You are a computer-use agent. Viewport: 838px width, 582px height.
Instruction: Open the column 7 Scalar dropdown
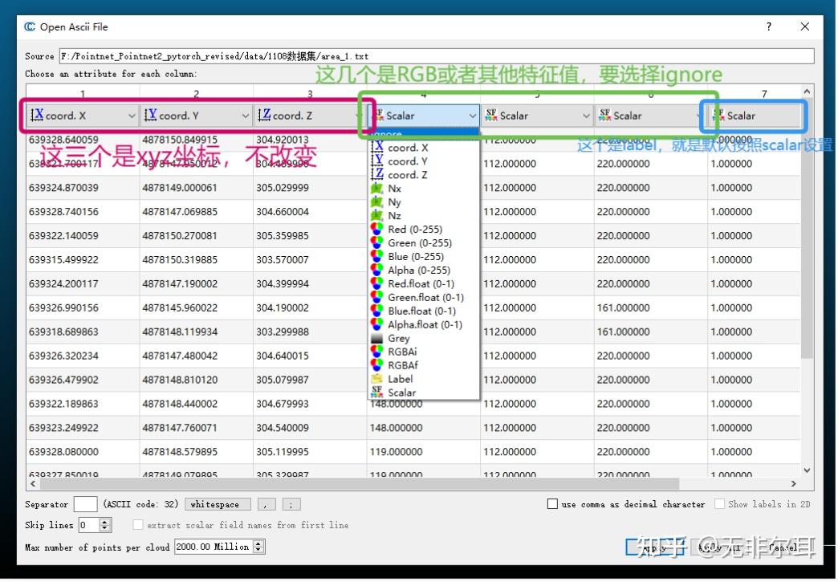pyautogui.click(x=753, y=116)
